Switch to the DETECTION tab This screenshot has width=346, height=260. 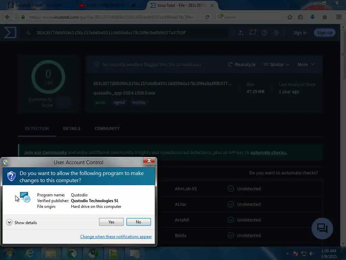pos(37,128)
